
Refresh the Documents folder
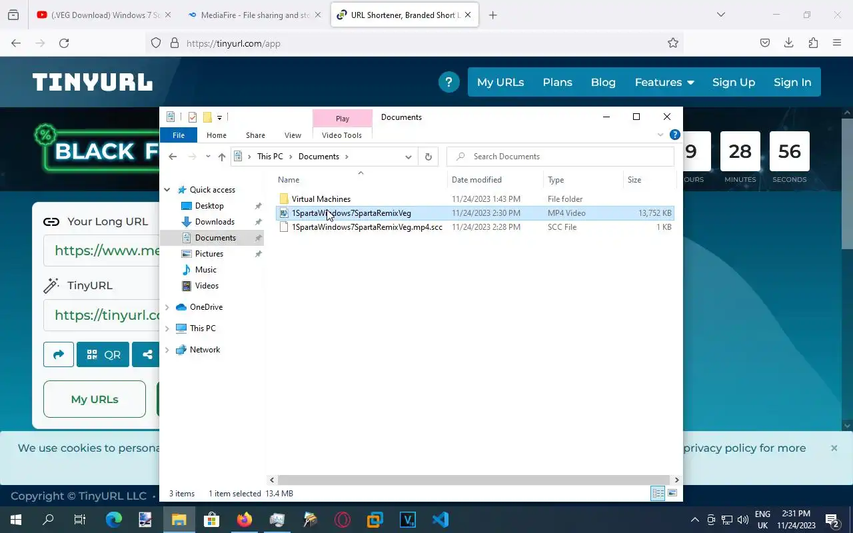[x=428, y=157]
